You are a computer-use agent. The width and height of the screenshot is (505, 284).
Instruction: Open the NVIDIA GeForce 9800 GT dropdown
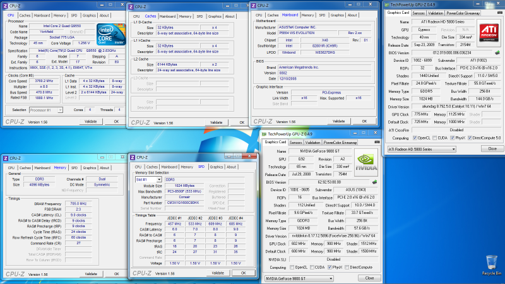299,278
